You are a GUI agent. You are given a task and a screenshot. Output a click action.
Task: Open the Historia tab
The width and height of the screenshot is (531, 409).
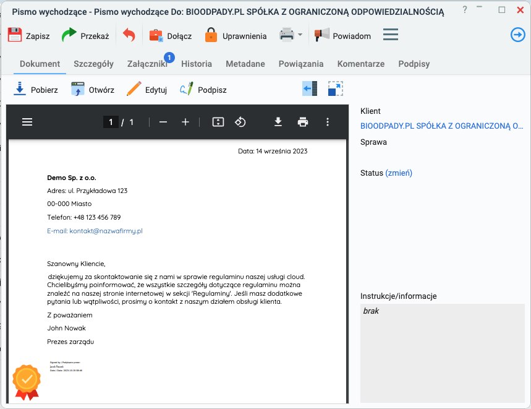[x=197, y=64]
